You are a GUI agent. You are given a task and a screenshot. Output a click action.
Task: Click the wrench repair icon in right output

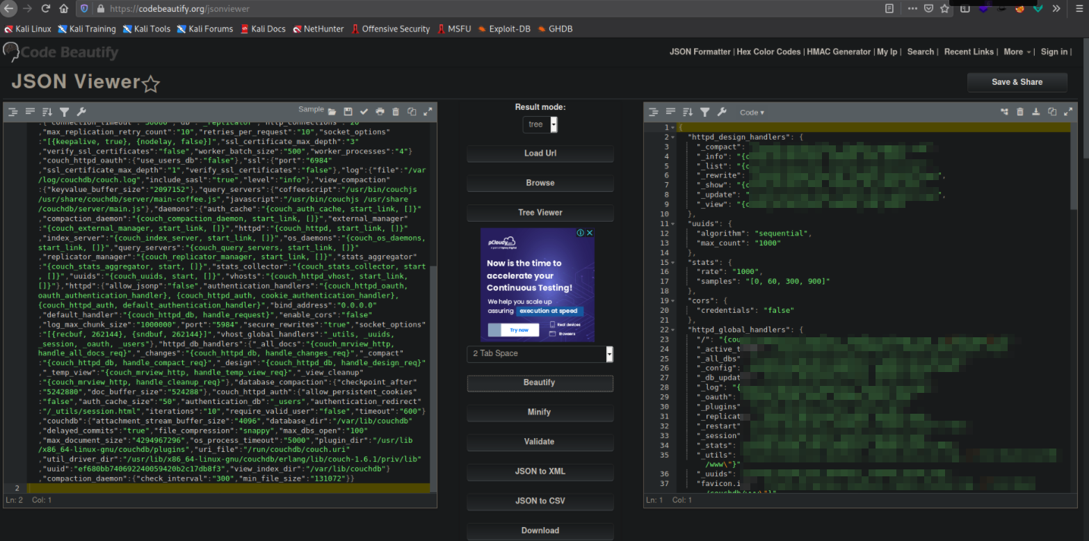[721, 112]
